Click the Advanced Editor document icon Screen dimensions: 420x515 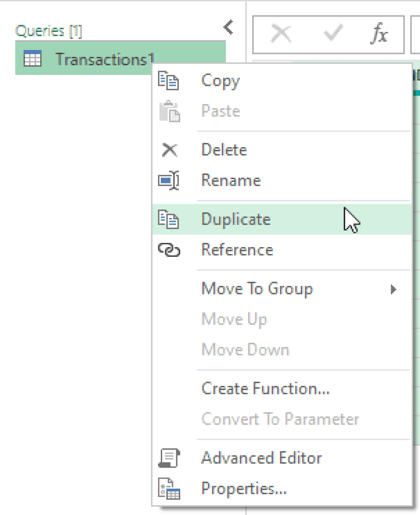click(x=169, y=458)
